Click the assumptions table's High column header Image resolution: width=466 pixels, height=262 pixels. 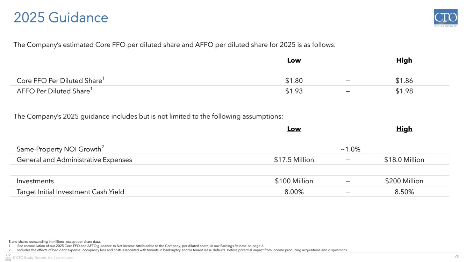point(404,129)
